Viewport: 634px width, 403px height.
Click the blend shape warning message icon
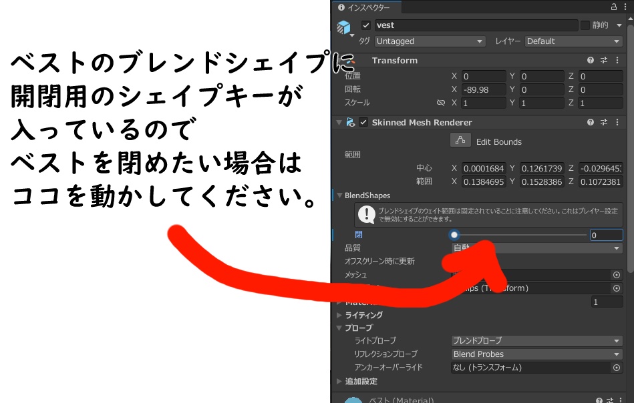(x=367, y=214)
